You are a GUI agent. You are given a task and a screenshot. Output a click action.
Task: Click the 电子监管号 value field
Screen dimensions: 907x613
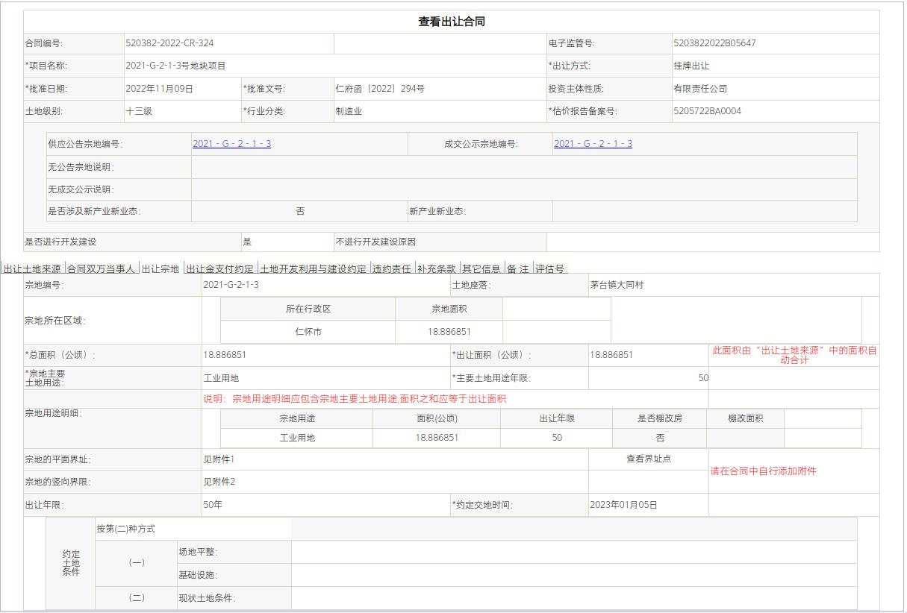[x=714, y=43]
